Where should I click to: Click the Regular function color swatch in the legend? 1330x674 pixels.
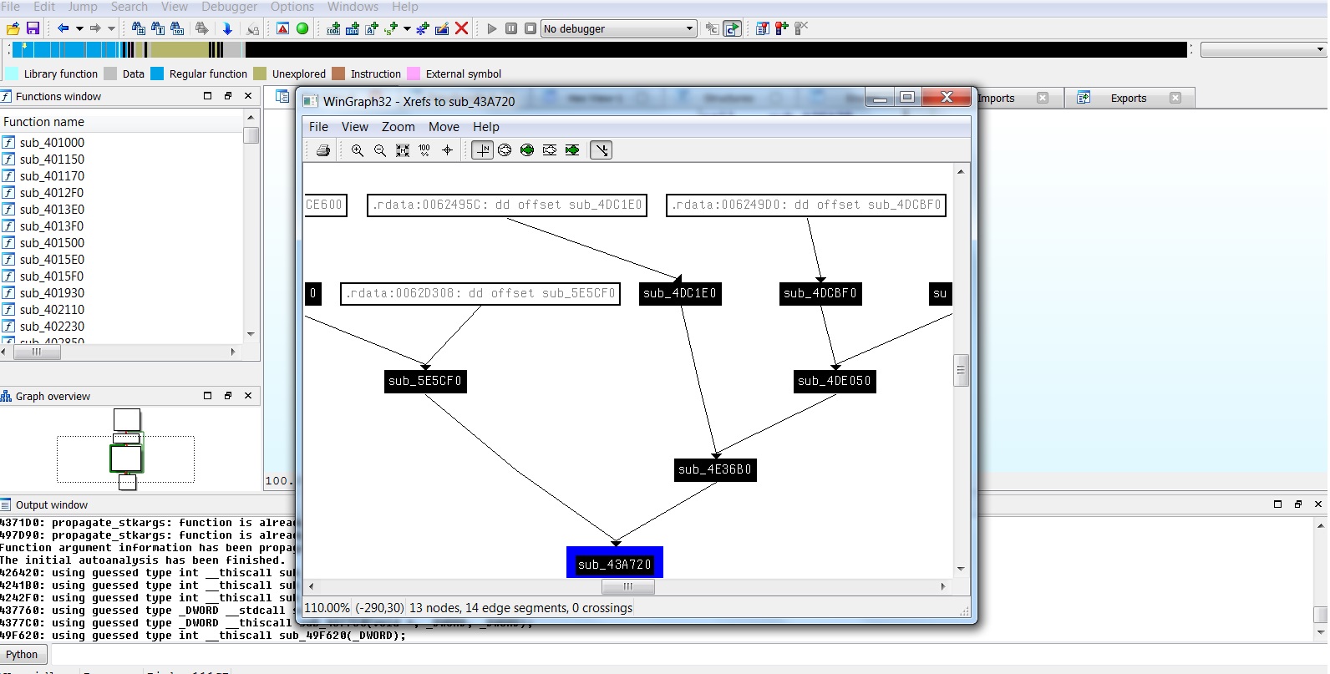pos(157,73)
